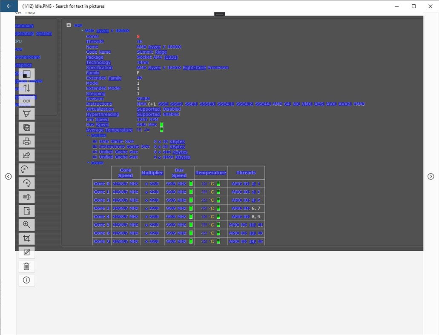439x335 pixels.
Task: Click the document with arrow icon
Action: coord(26,211)
